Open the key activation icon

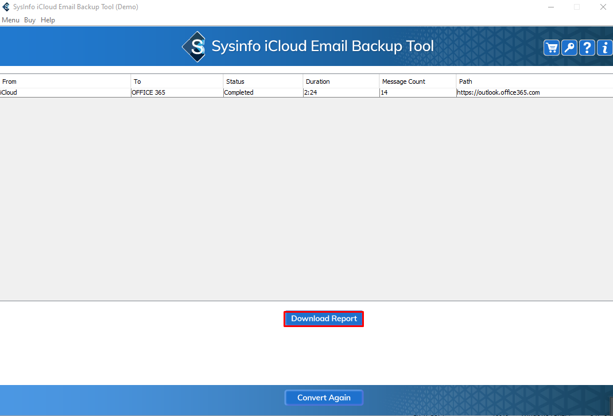coord(569,48)
